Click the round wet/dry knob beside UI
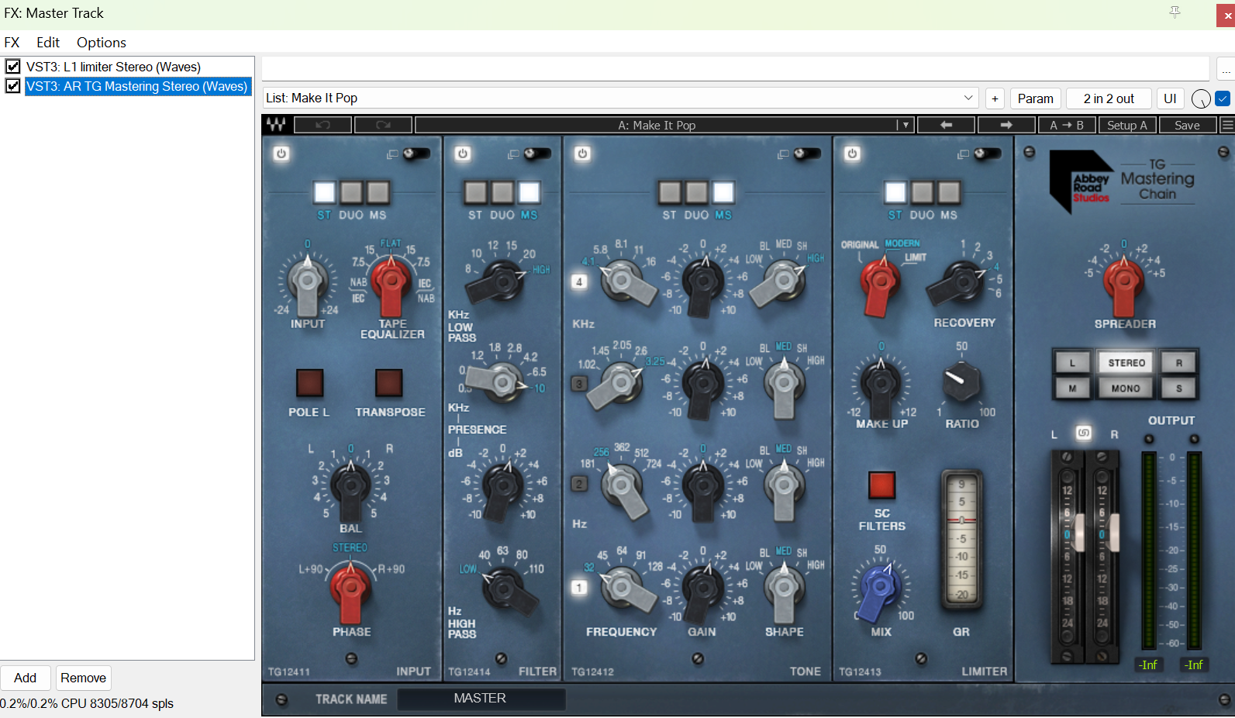The height and width of the screenshot is (718, 1235). [x=1200, y=98]
